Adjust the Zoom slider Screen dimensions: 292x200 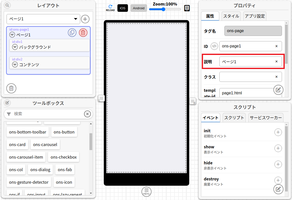[x=164, y=9]
